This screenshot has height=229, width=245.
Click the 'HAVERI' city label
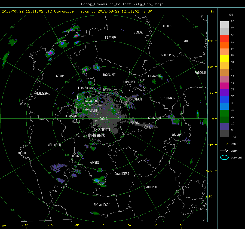pos(94,163)
